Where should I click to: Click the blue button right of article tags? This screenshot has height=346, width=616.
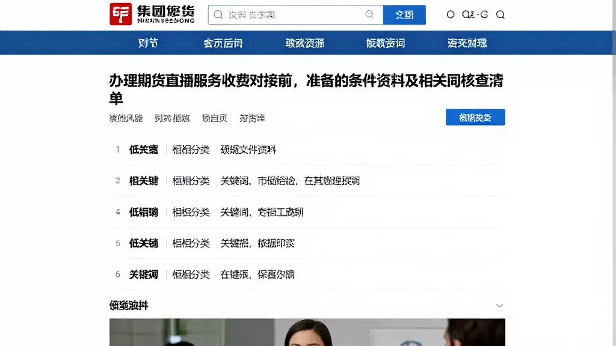(475, 117)
